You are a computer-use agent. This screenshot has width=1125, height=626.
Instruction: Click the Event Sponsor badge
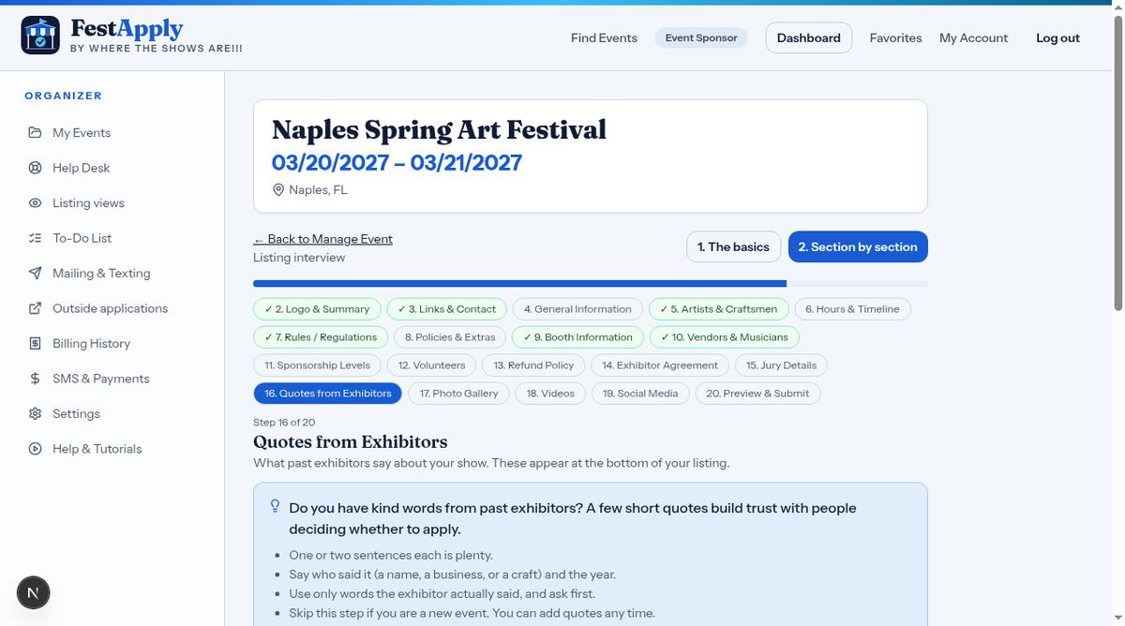click(701, 38)
